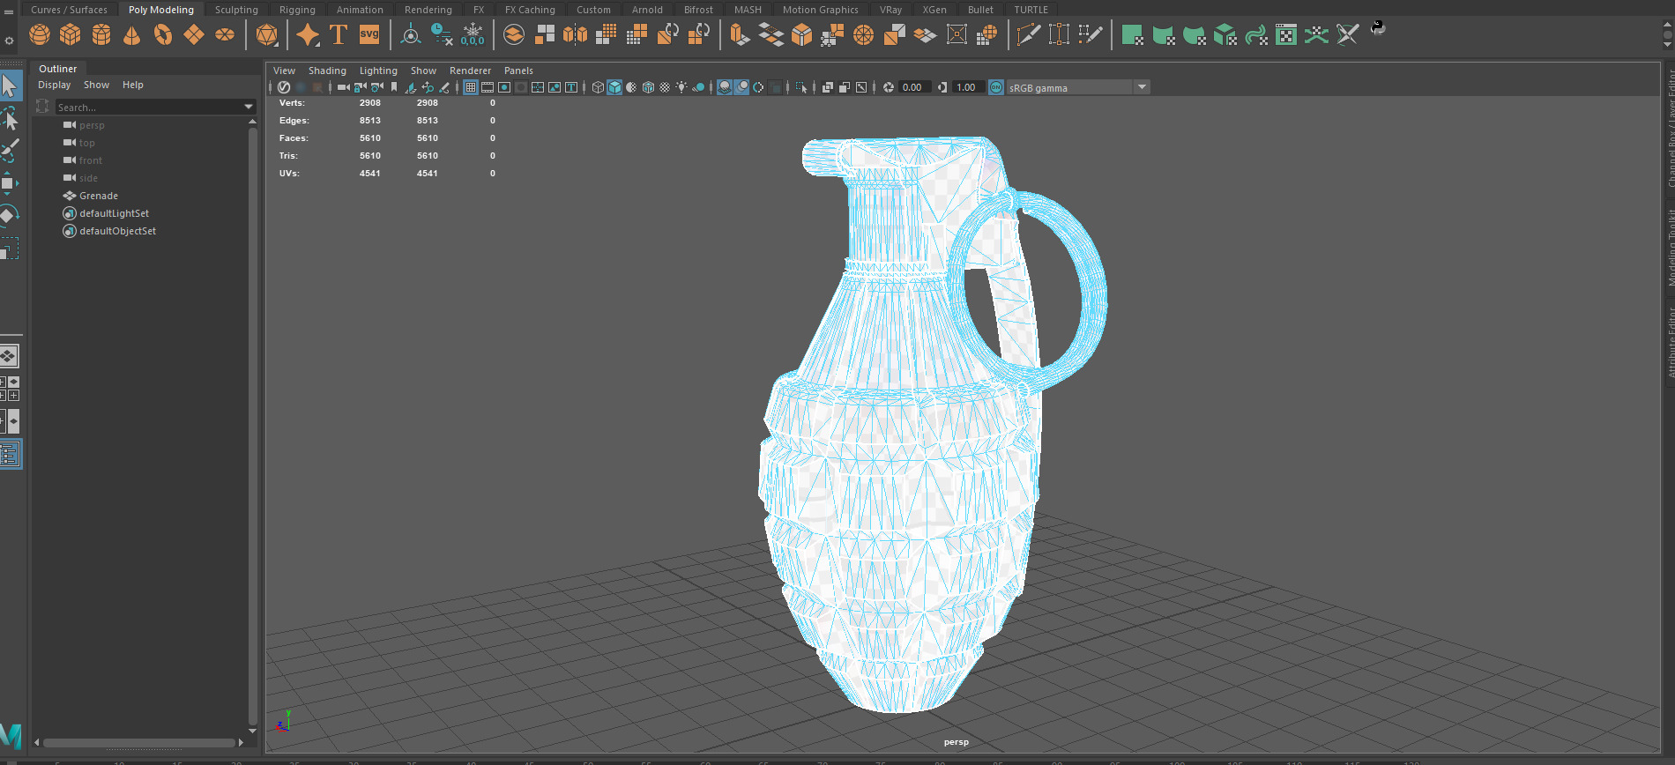This screenshot has width=1675, height=765.
Task: Open the Outliner Show menu
Action: pos(96,85)
